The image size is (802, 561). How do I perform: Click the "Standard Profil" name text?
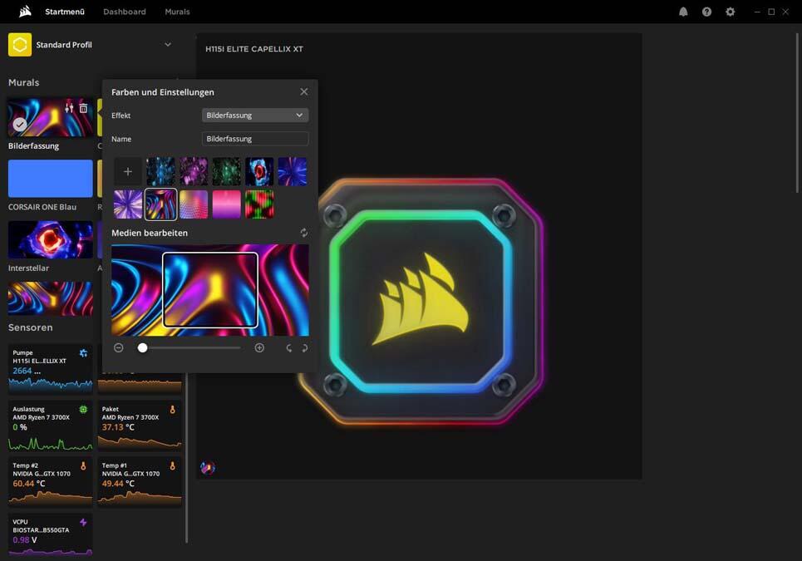(x=64, y=45)
